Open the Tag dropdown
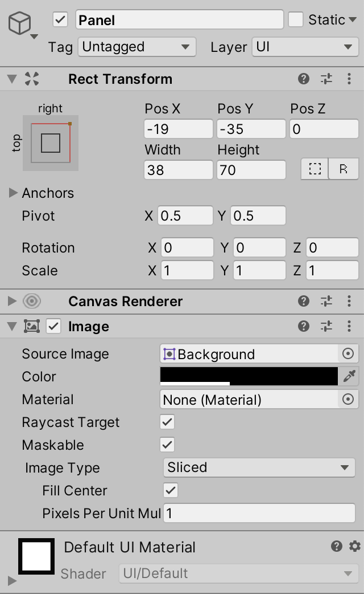Image resolution: width=364 pixels, height=594 pixels. (136, 47)
